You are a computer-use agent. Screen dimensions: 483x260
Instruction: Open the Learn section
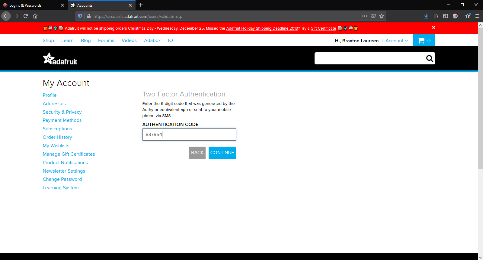point(67,41)
